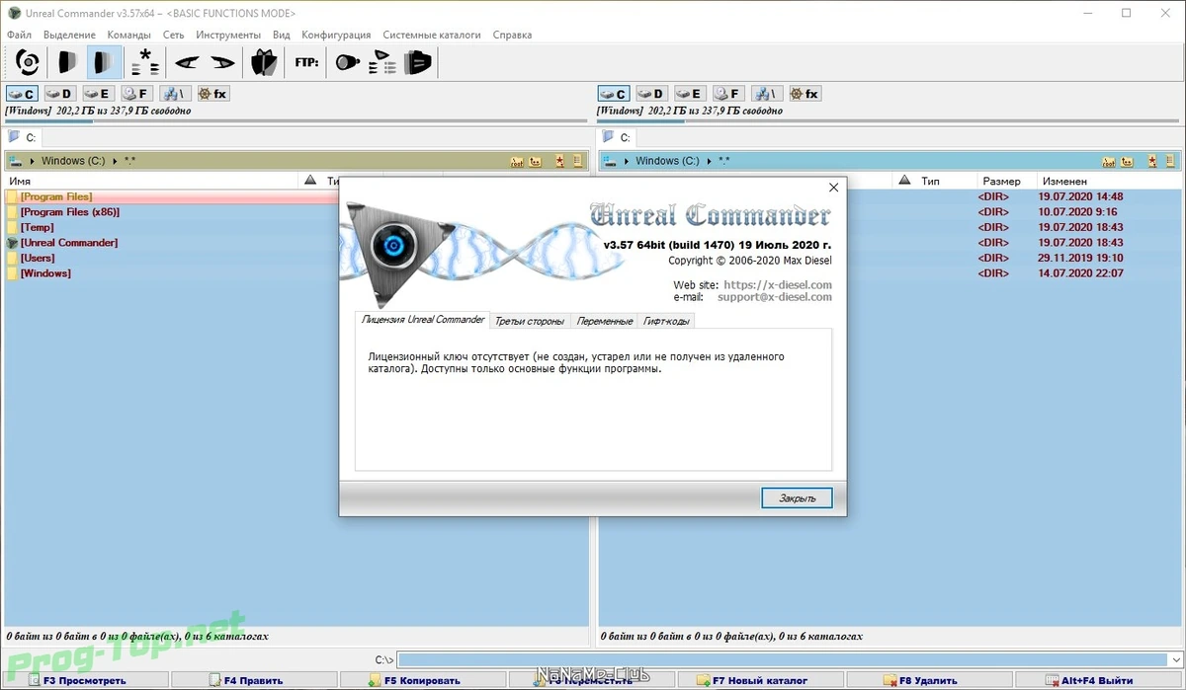Click the support@x-diesel.com e-mail link
The width and height of the screenshot is (1186, 690).
pyautogui.click(x=775, y=296)
